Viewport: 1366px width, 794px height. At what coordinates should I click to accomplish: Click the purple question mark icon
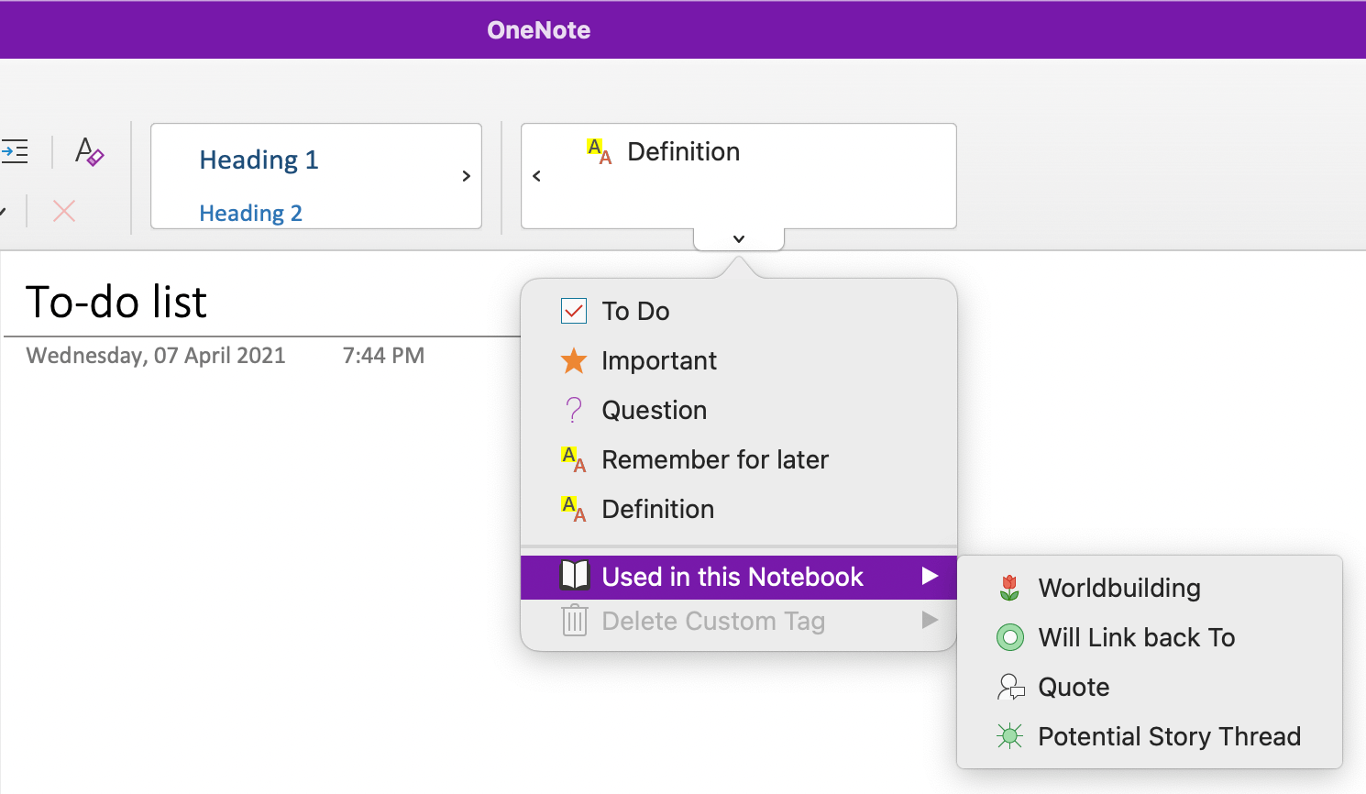(574, 410)
